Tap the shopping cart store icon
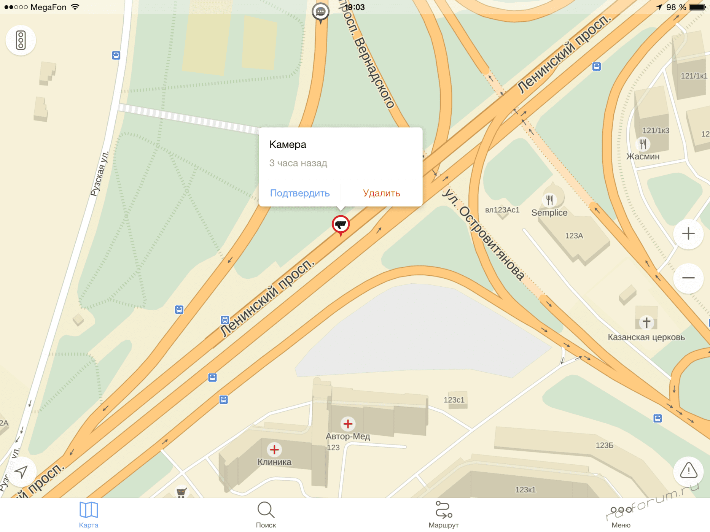 pyautogui.click(x=181, y=492)
